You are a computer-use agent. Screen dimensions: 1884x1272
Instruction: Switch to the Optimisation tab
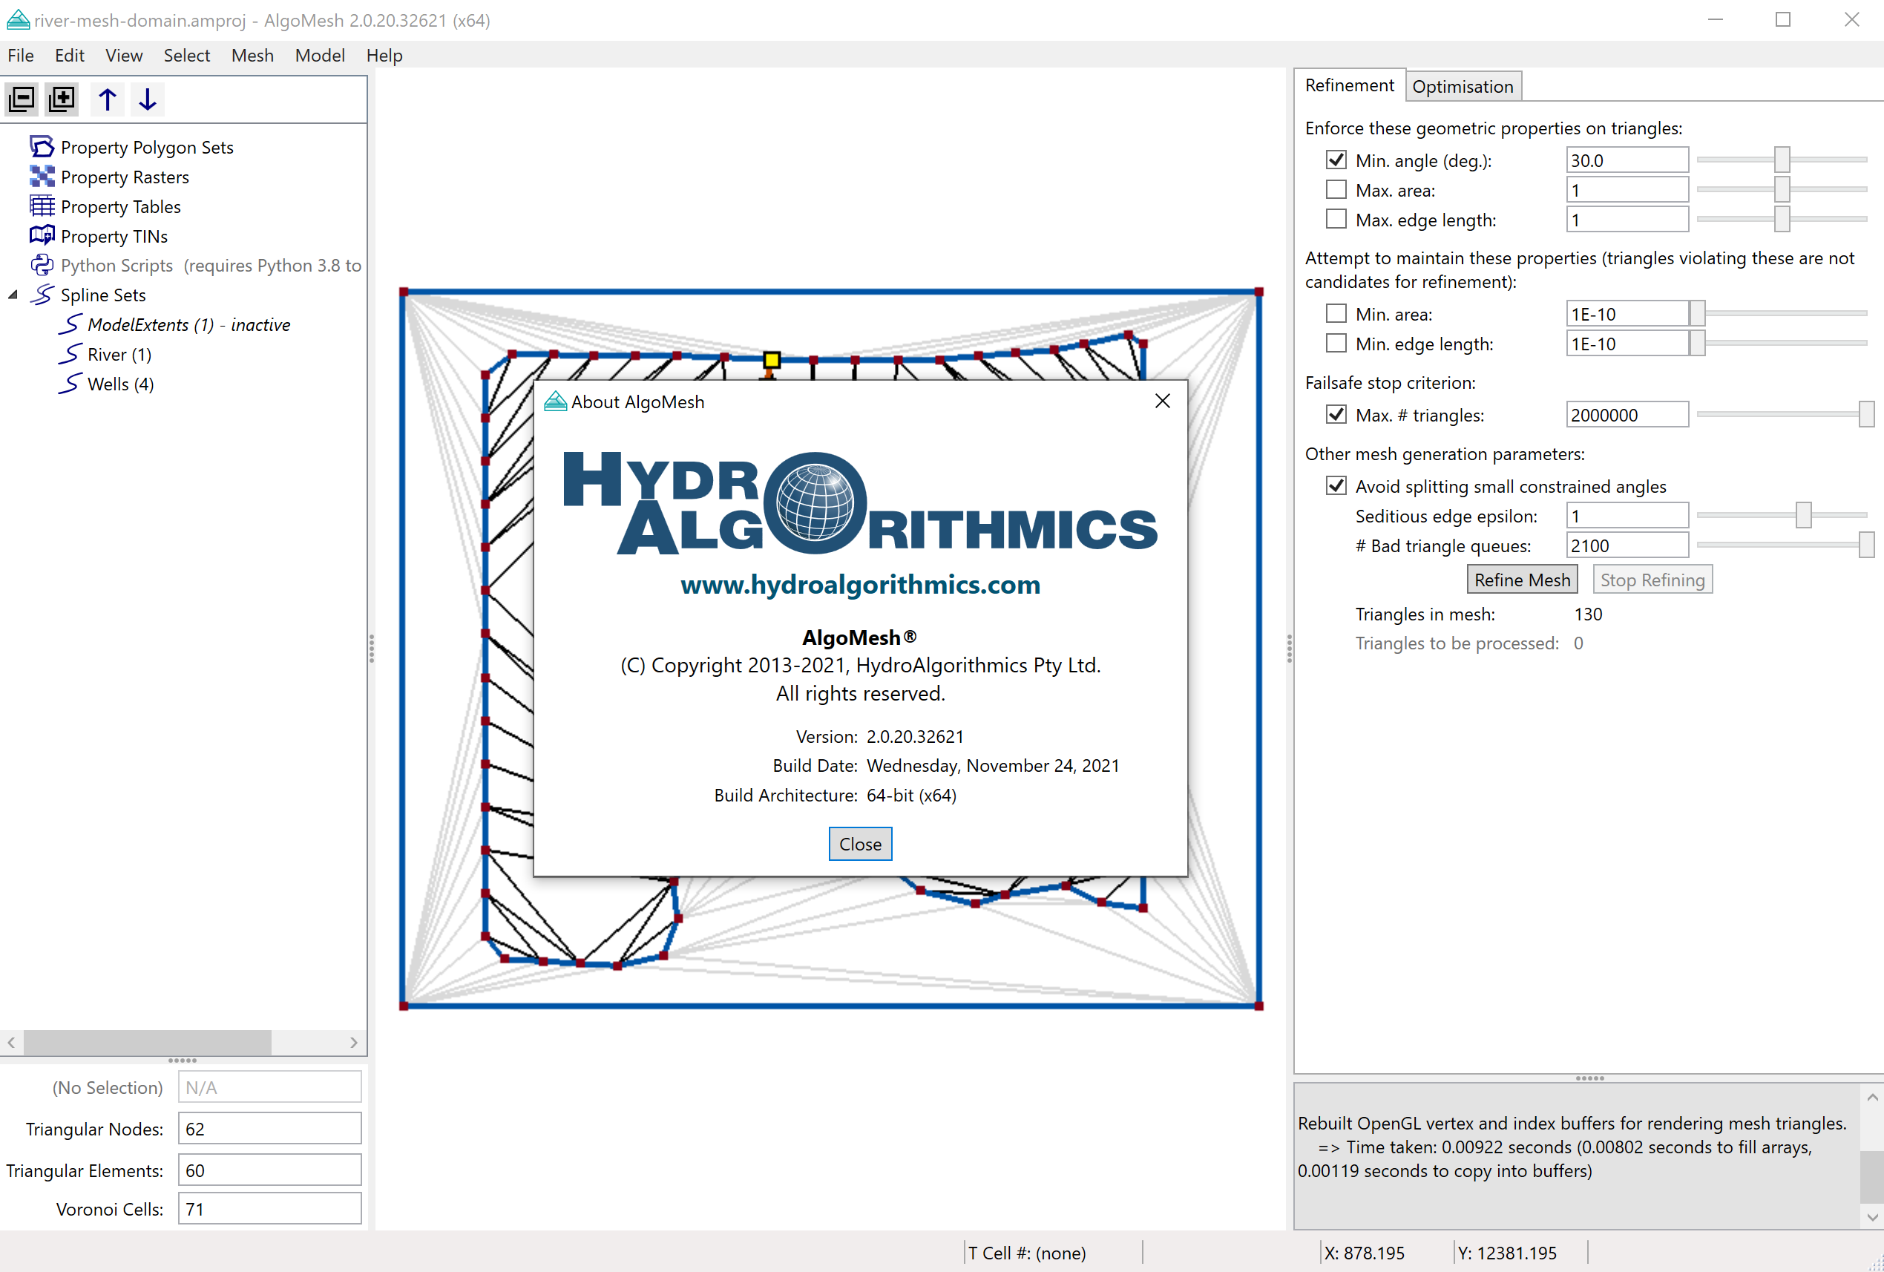[1462, 87]
